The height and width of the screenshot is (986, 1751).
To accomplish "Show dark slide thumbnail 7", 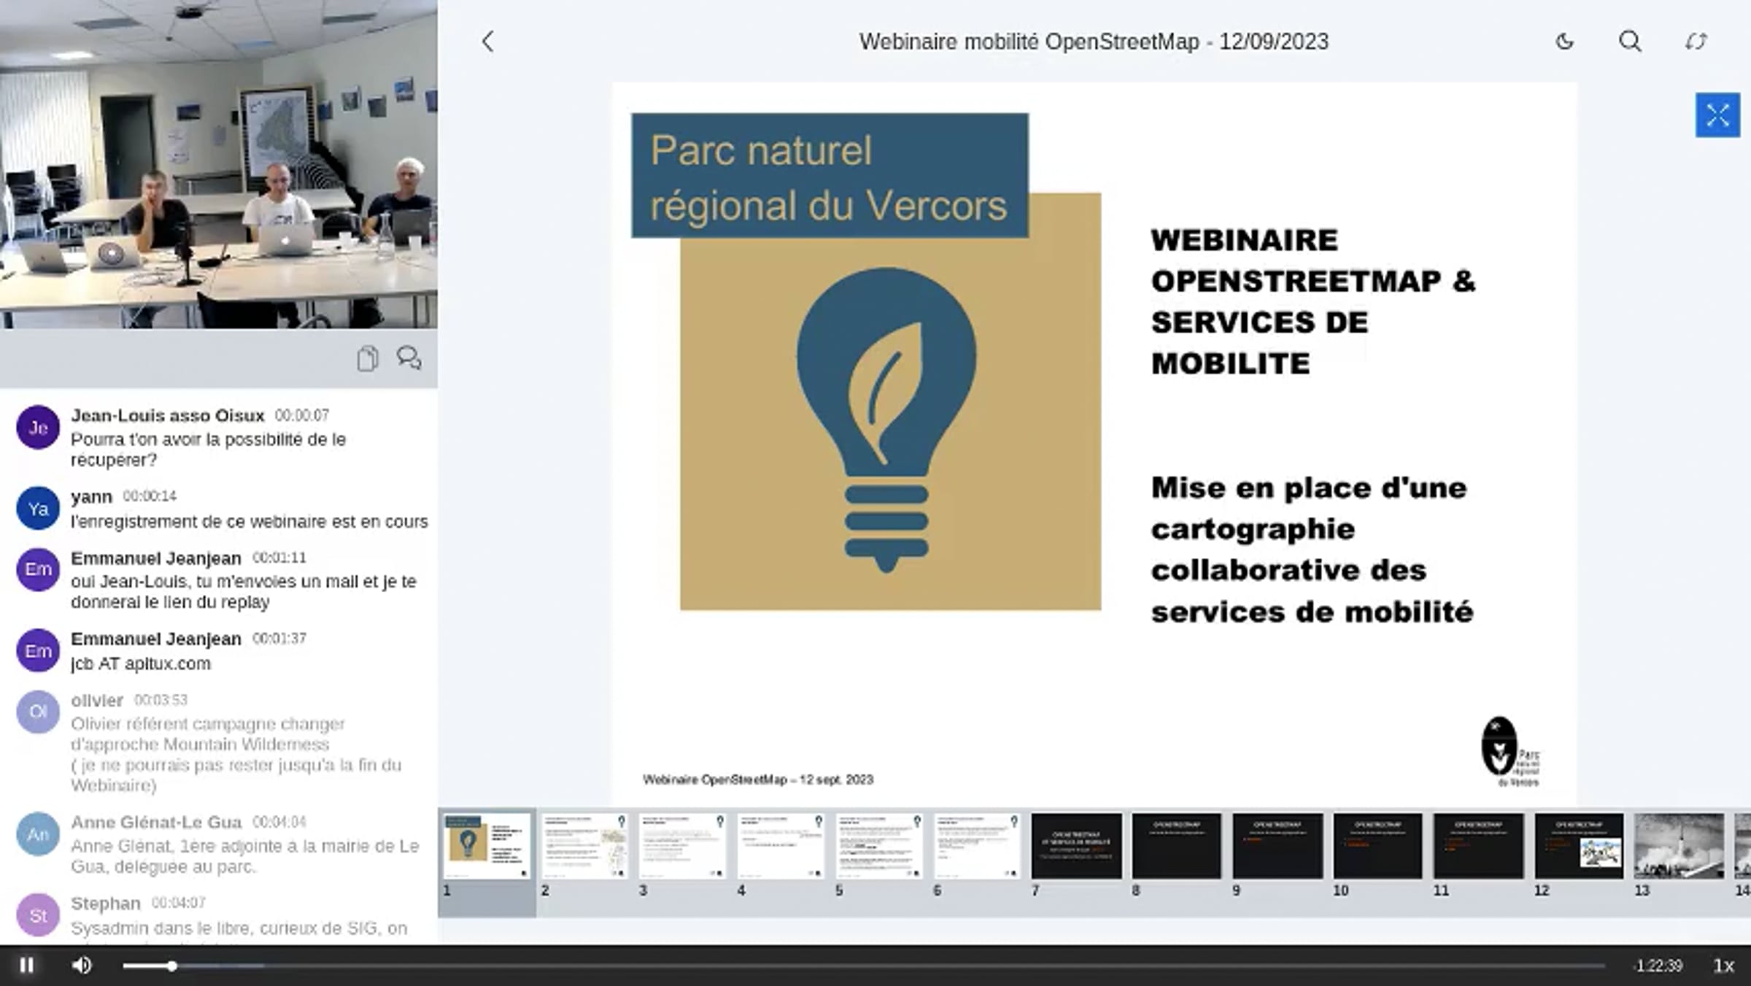I will [x=1076, y=846].
